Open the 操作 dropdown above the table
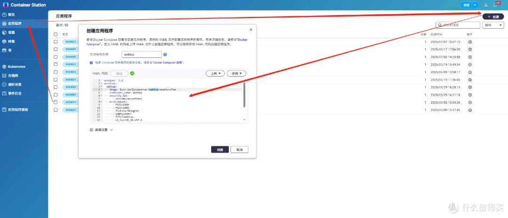The height and width of the screenshot is (218, 508). [x=493, y=25]
